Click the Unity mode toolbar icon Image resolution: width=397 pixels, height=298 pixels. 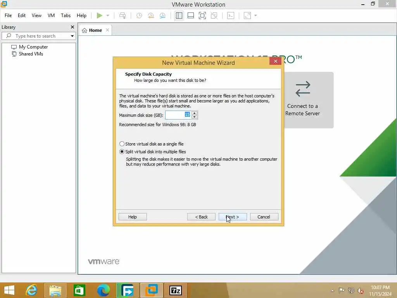pyautogui.click(x=214, y=16)
